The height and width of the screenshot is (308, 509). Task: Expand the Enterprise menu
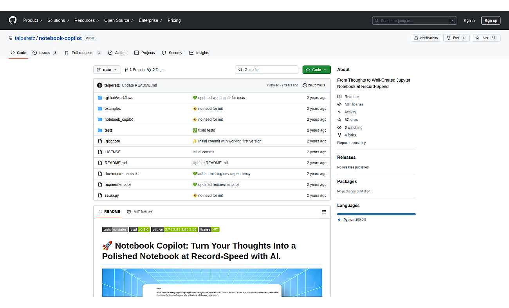[150, 20]
